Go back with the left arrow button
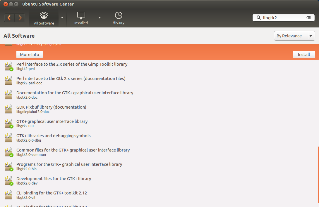The height and width of the screenshot is (207, 319). pos(9,18)
